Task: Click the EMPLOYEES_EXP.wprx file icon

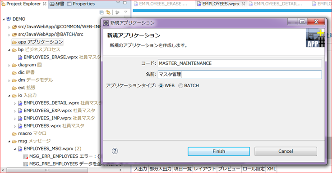Action: (x=20, y=111)
